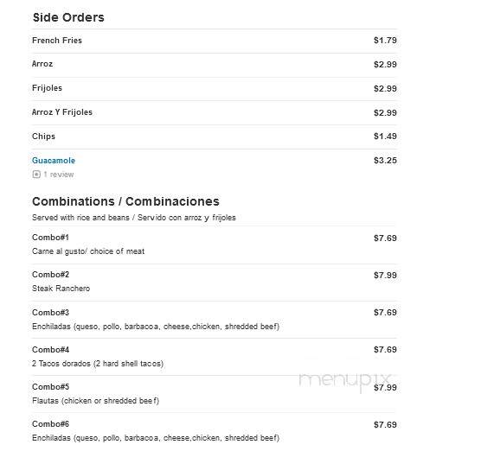Click the $7.99 price for Combo#2

(385, 276)
